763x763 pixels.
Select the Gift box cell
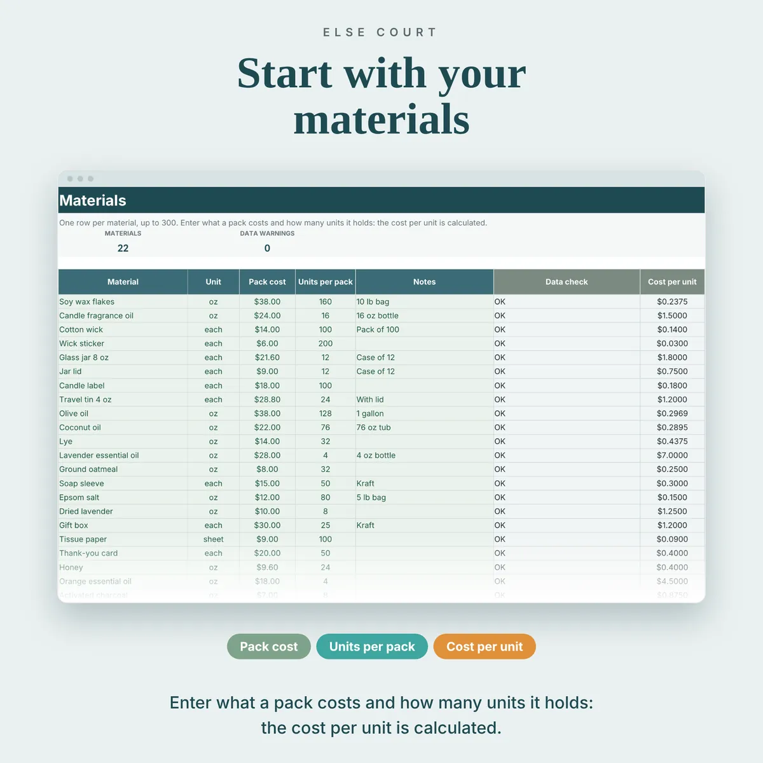(x=123, y=525)
